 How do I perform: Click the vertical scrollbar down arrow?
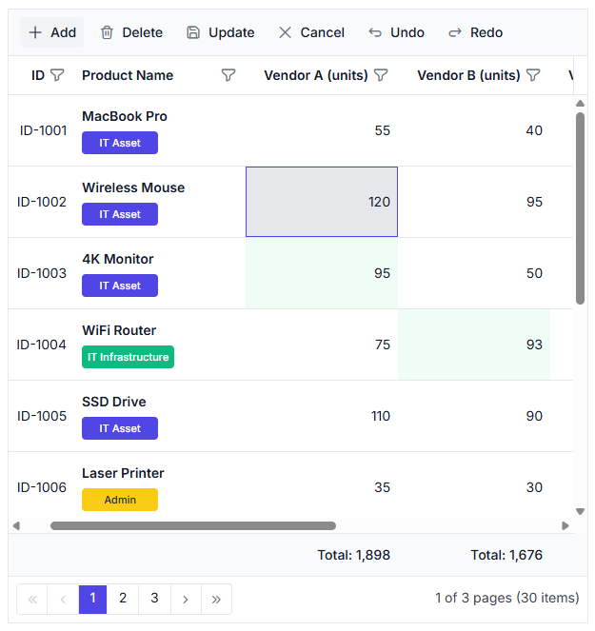pos(580,511)
